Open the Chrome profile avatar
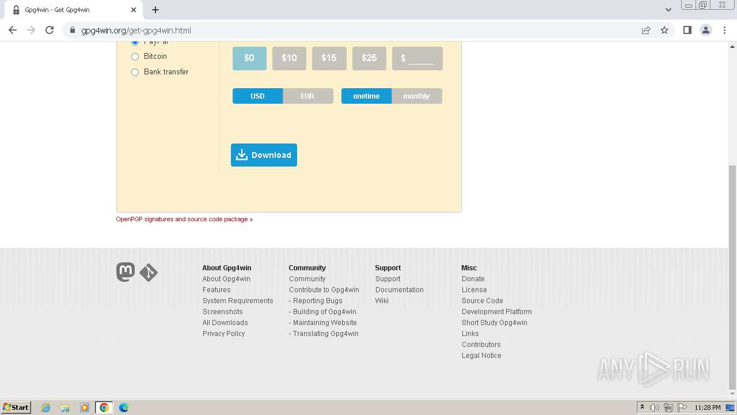This screenshot has height=415, width=737. pos(706,30)
